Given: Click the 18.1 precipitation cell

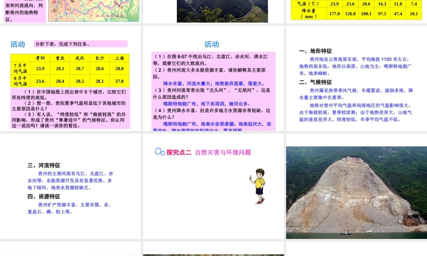Looking at the screenshot, I should pyautogui.click(x=414, y=14).
